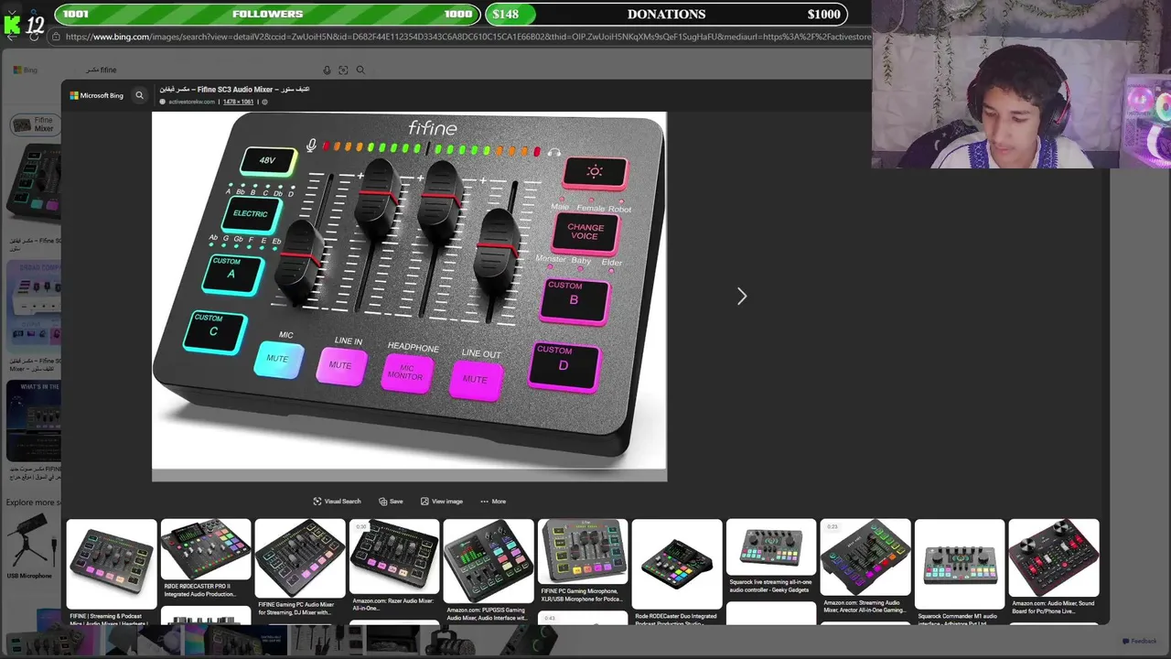Click the site information icon in address bar
The height and width of the screenshot is (659, 1171).
(57, 37)
